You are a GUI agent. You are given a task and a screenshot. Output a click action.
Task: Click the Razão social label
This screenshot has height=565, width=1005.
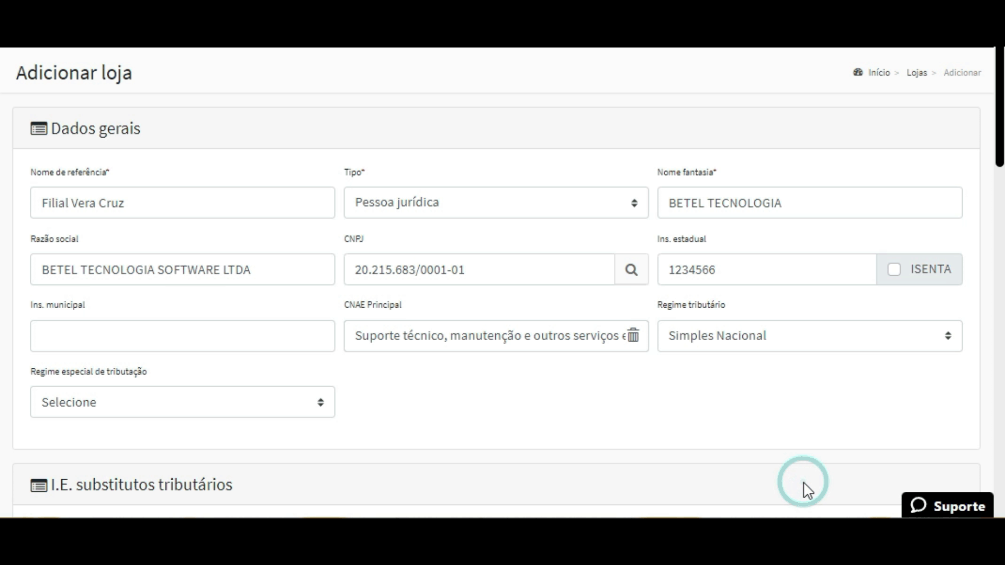point(54,239)
